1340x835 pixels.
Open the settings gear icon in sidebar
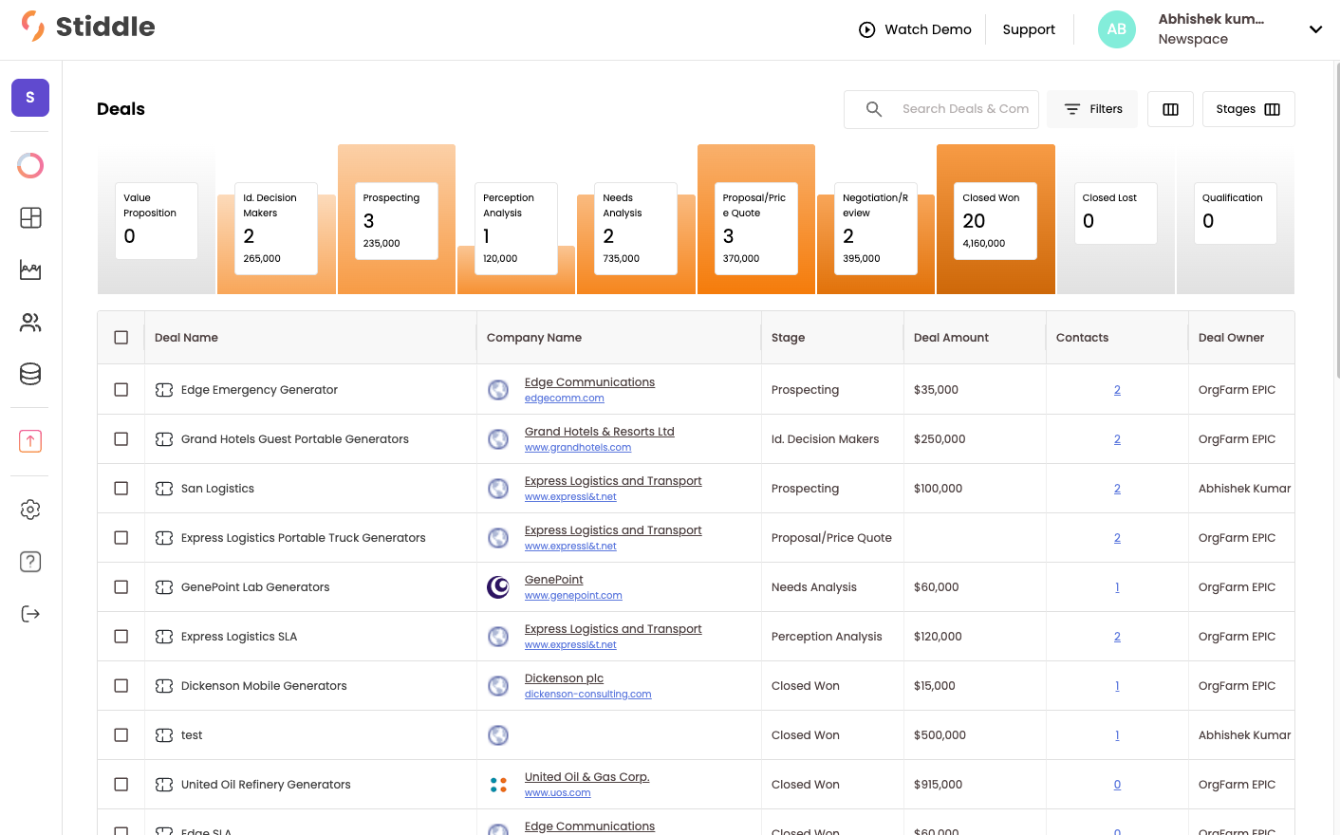pos(30,510)
